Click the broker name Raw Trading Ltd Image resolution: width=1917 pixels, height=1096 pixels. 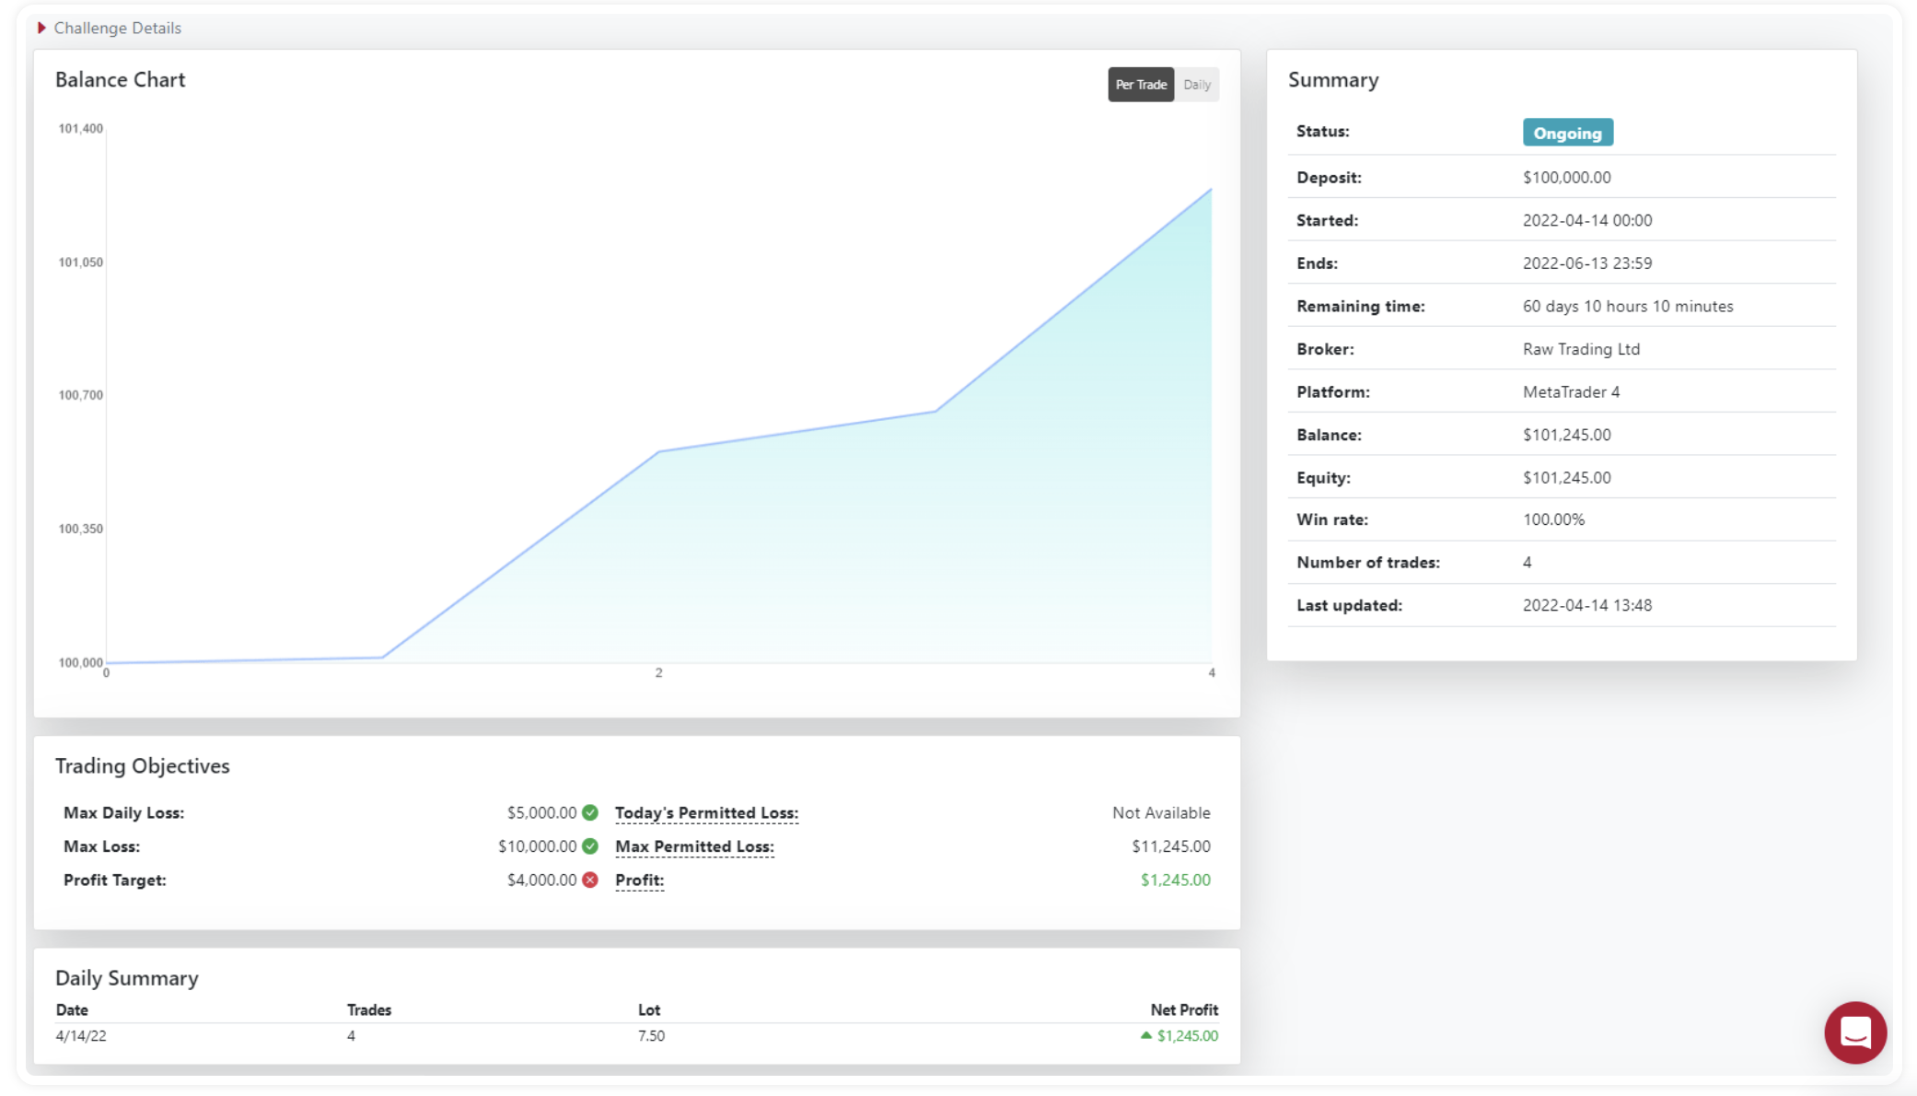[x=1581, y=349]
